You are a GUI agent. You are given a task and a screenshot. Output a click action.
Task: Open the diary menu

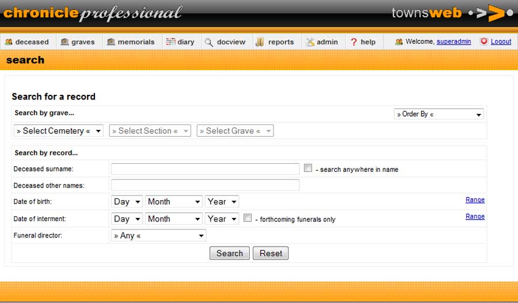click(x=182, y=42)
